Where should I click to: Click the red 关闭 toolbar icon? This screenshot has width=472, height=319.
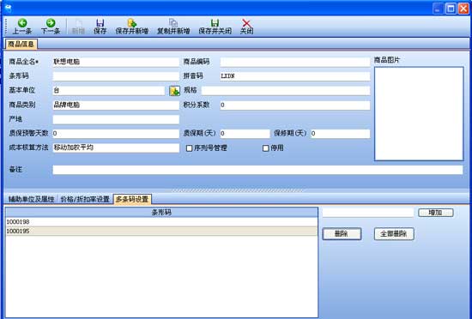coord(246,27)
